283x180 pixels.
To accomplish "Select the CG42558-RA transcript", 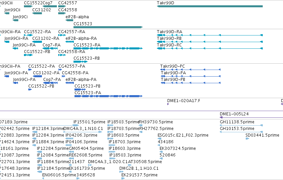I will pos(62,55).
